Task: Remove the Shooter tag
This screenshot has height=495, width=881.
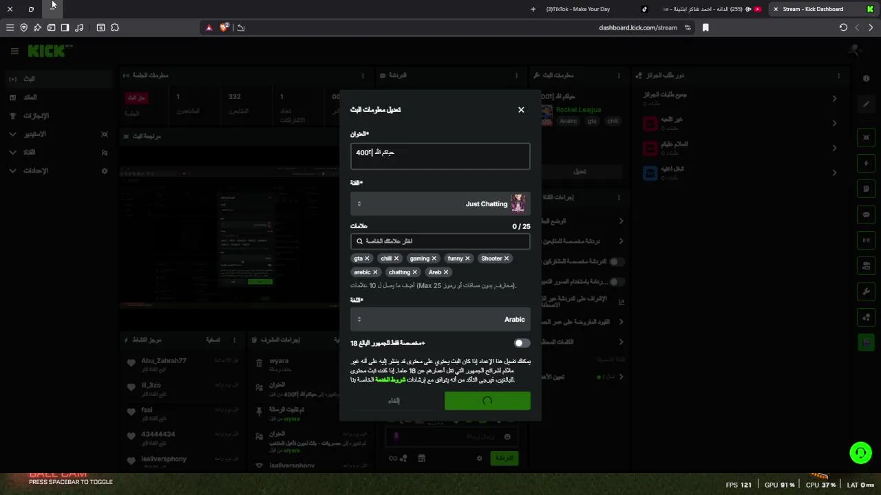Action: pos(507,258)
